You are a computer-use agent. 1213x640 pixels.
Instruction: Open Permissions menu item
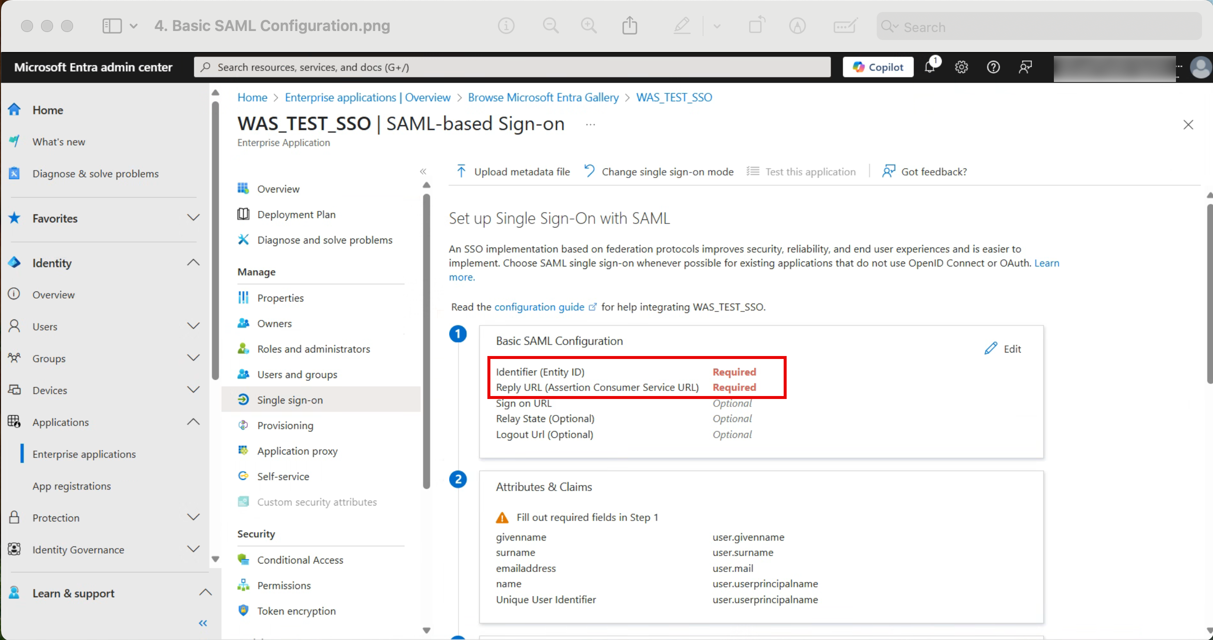284,585
